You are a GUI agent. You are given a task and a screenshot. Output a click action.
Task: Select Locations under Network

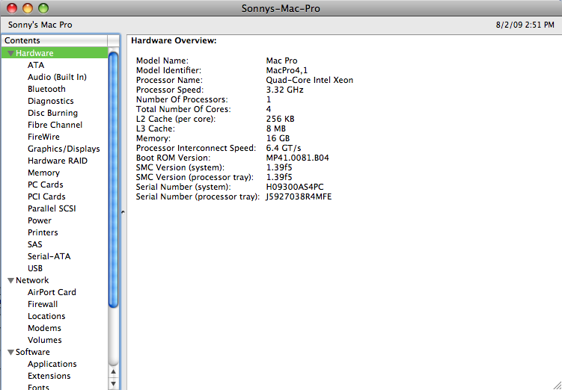tap(46, 316)
